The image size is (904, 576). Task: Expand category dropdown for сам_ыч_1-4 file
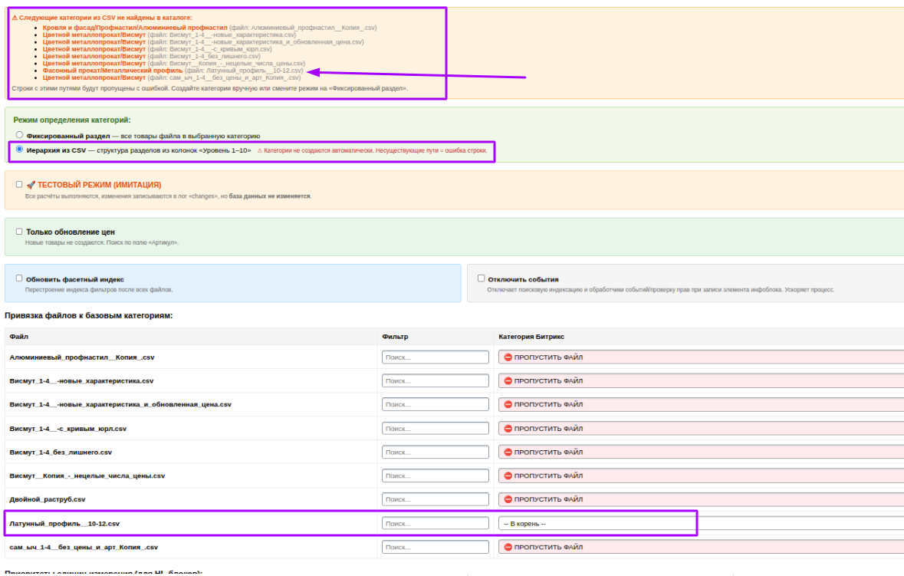pyautogui.click(x=699, y=548)
